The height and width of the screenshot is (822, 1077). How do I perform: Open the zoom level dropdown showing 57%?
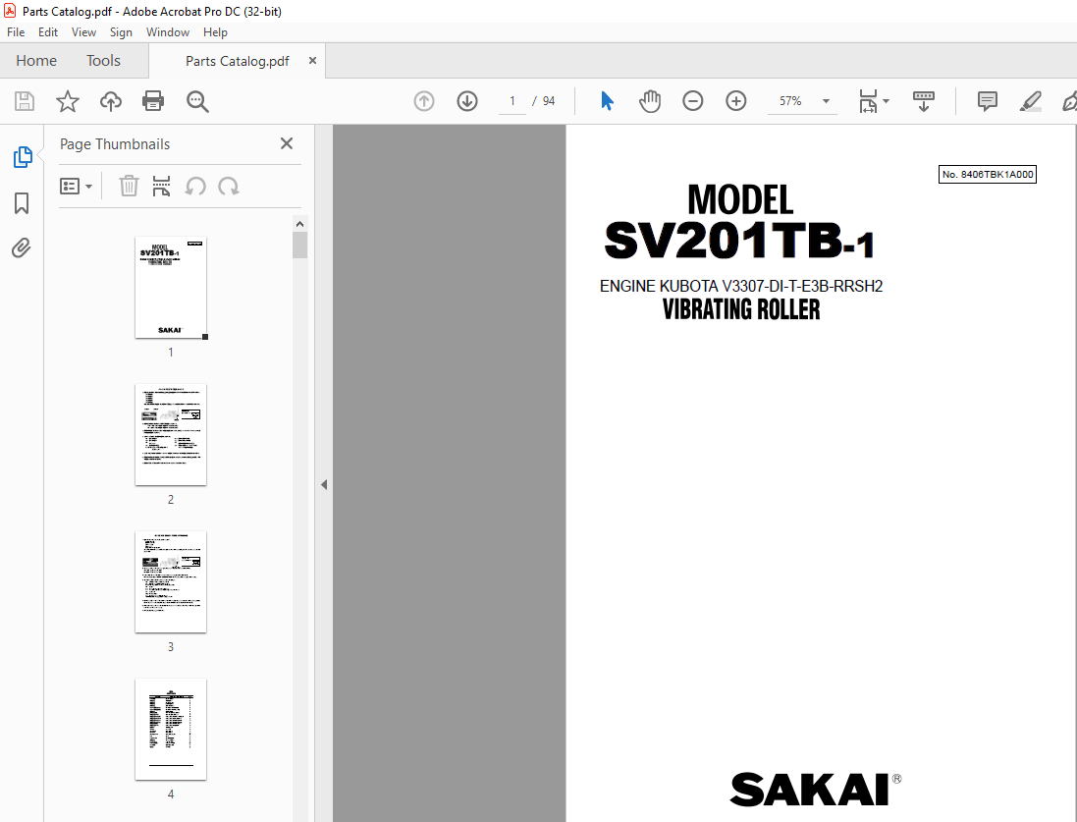(x=826, y=101)
